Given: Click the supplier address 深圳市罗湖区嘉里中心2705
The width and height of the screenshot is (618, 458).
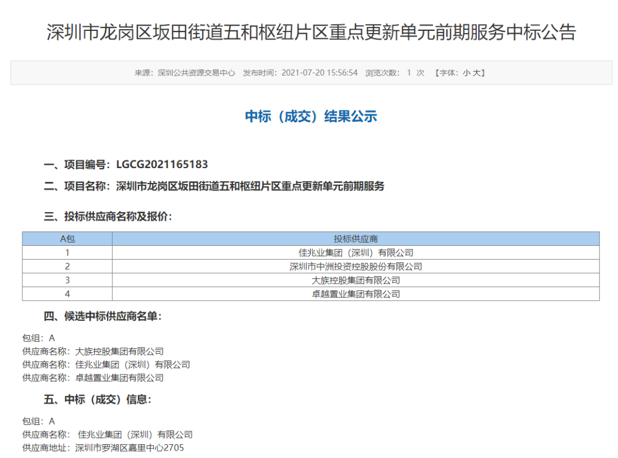Looking at the screenshot, I should [130, 448].
